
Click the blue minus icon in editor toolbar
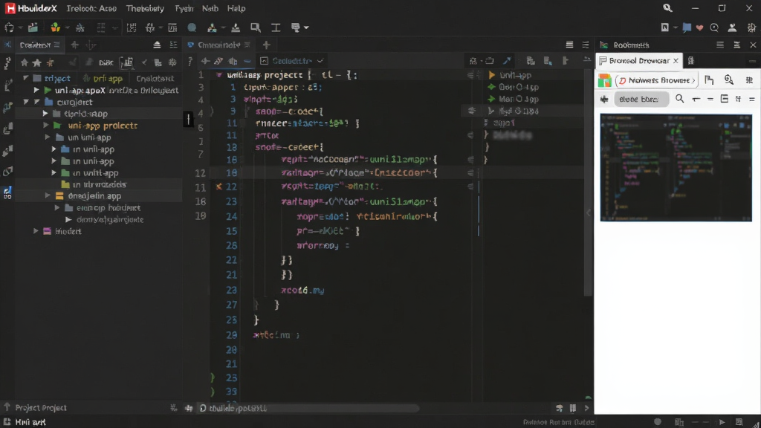point(247,61)
